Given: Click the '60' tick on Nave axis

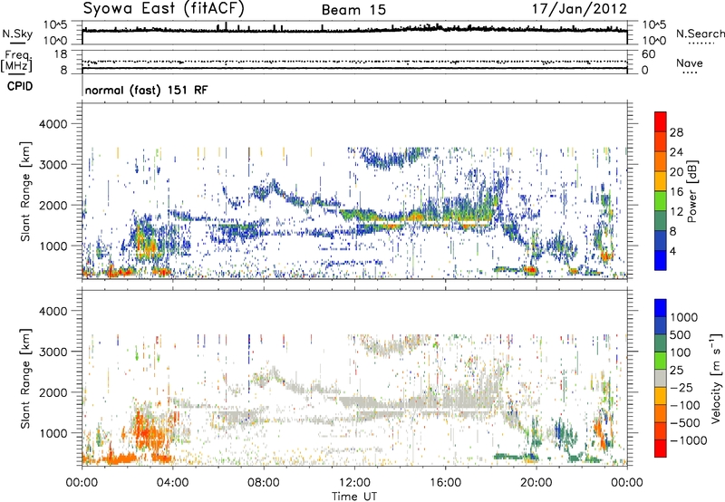Looking at the screenshot, I should pyautogui.click(x=648, y=54).
